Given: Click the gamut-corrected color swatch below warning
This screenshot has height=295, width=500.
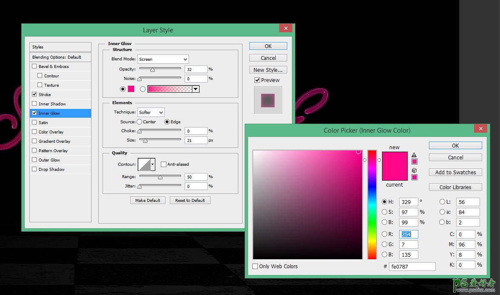Looking at the screenshot, I should tap(414, 162).
